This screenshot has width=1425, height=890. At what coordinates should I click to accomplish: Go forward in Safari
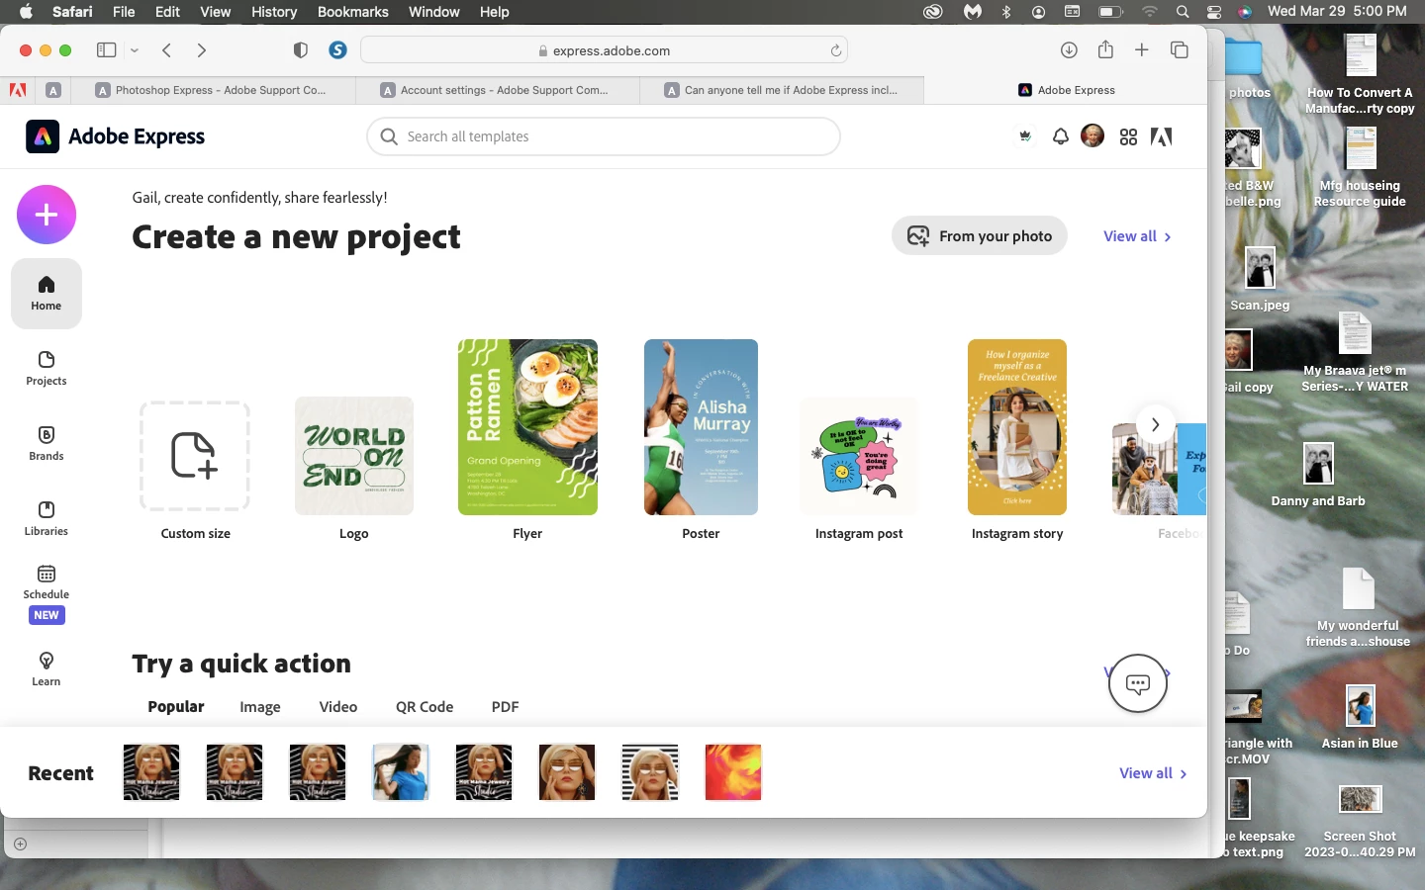coord(202,50)
